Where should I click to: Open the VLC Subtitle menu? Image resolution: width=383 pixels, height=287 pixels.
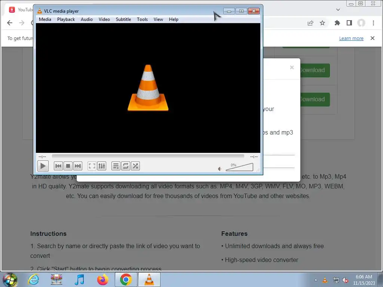click(123, 19)
